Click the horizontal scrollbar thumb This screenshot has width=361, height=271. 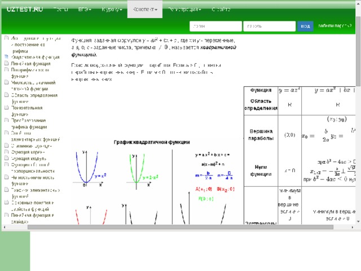pos(180,227)
